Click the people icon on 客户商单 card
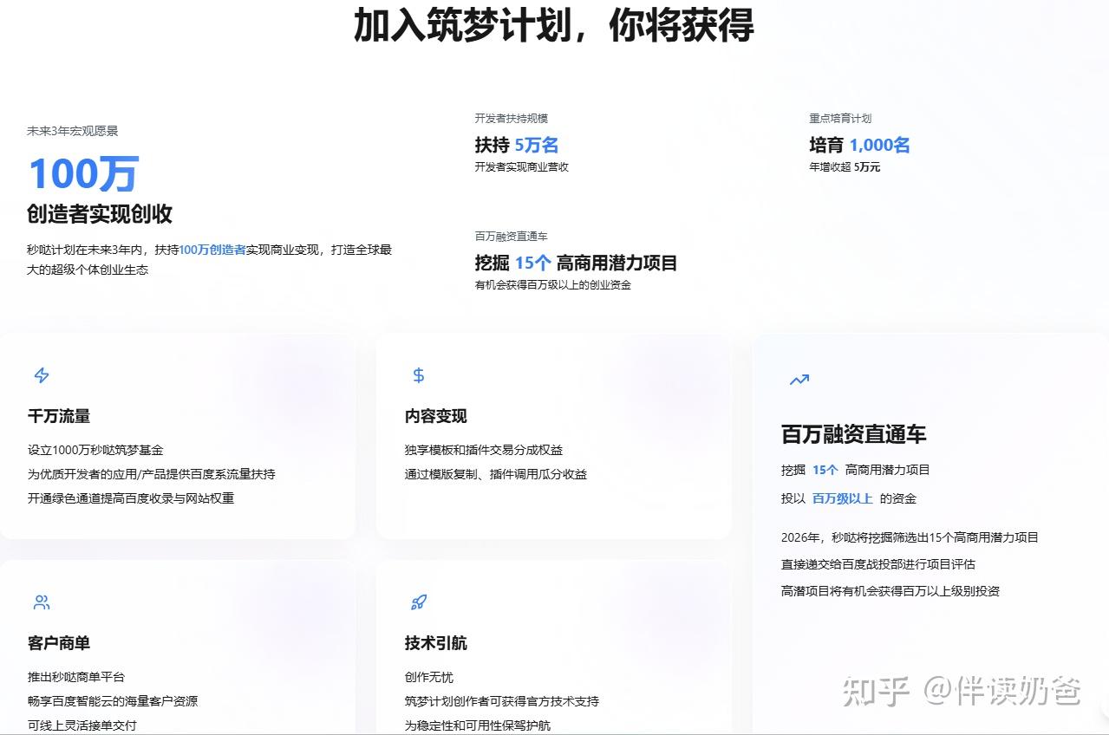The image size is (1109, 735). pyautogui.click(x=41, y=602)
